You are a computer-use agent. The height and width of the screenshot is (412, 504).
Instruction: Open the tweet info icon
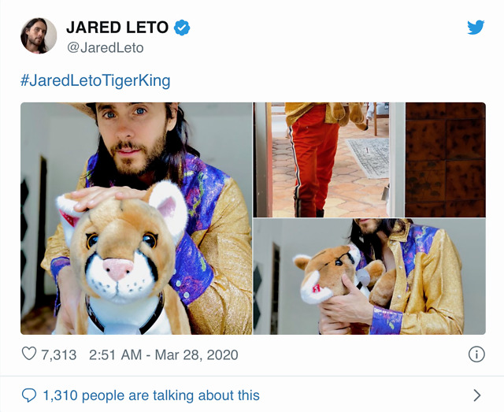(476, 354)
